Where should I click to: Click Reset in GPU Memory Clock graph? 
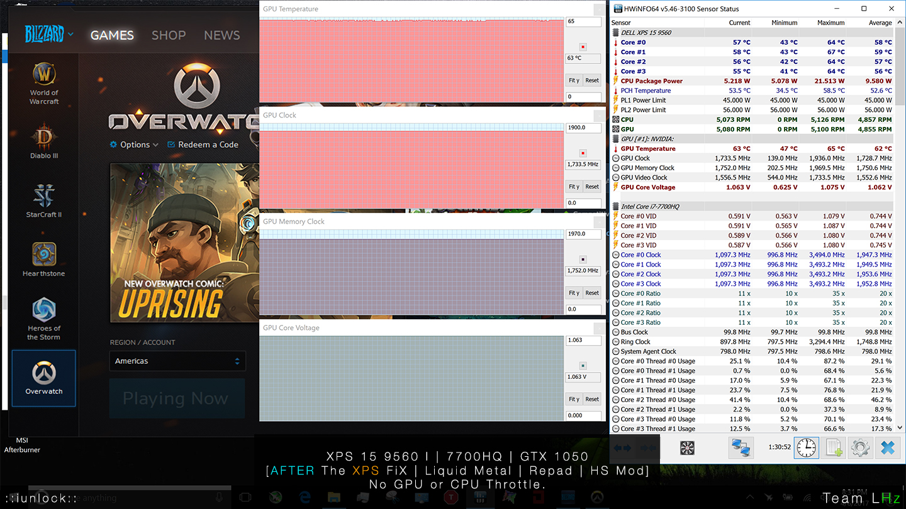point(592,293)
